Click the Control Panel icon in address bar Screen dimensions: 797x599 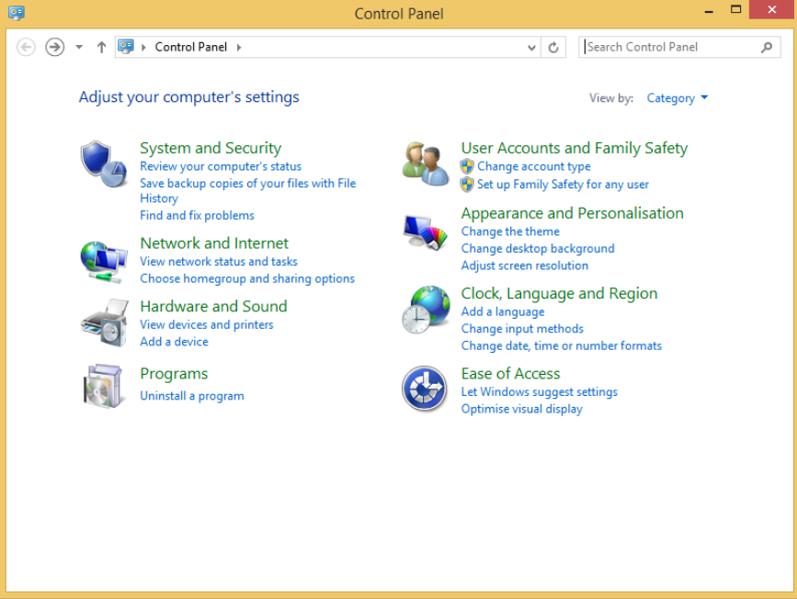tap(126, 47)
